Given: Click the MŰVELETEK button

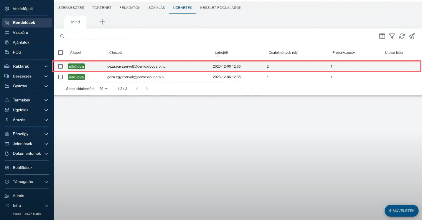Looking at the screenshot, I should click(401, 211).
